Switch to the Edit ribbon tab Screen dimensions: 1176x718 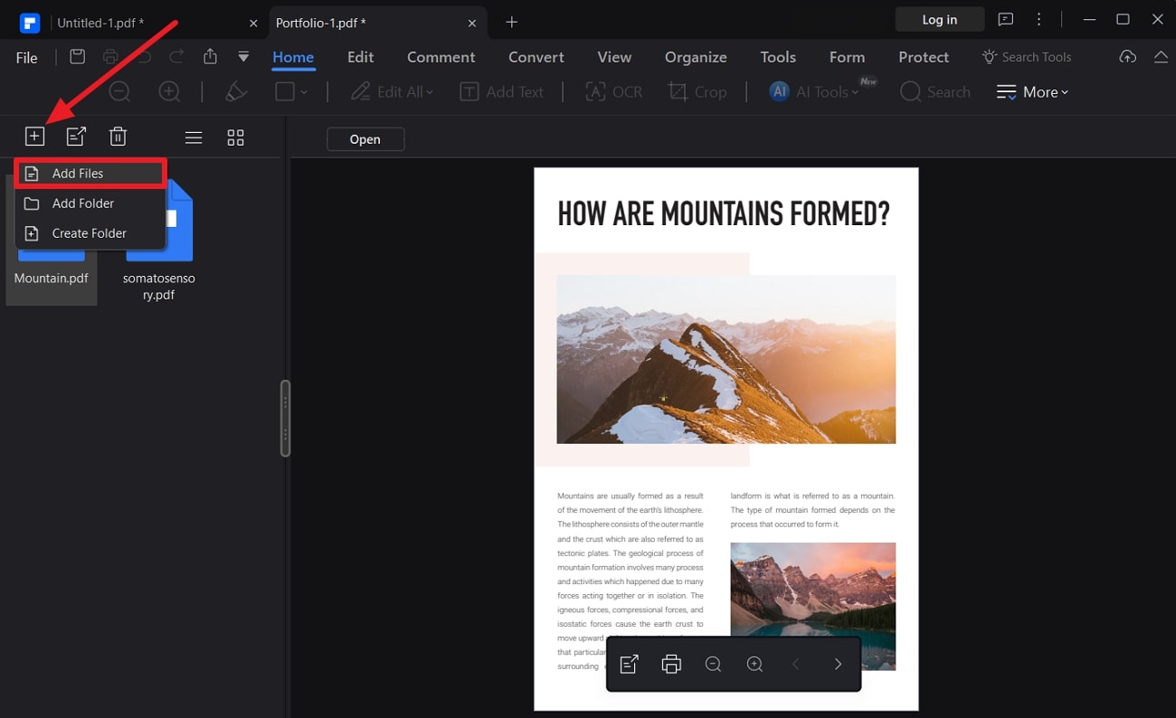[360, 57]
